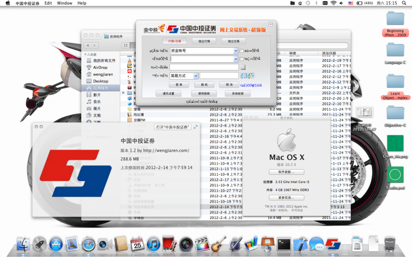Open the Window menu in the menu bar
This screenshot has height=257, width=412.
click(x=64, y=3)
